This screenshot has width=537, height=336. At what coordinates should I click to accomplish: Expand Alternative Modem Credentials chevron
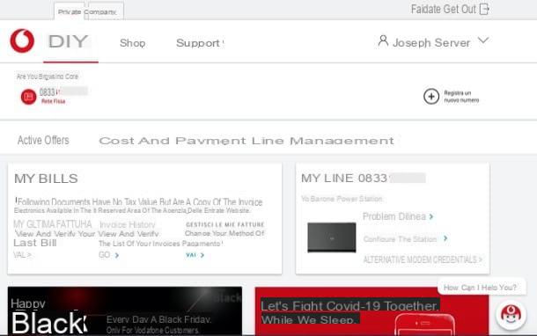tap(481, 259)
